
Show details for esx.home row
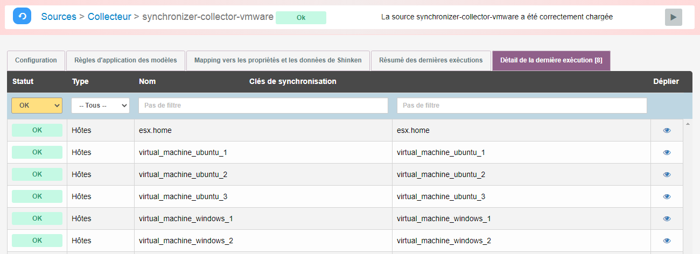[667, 130]
